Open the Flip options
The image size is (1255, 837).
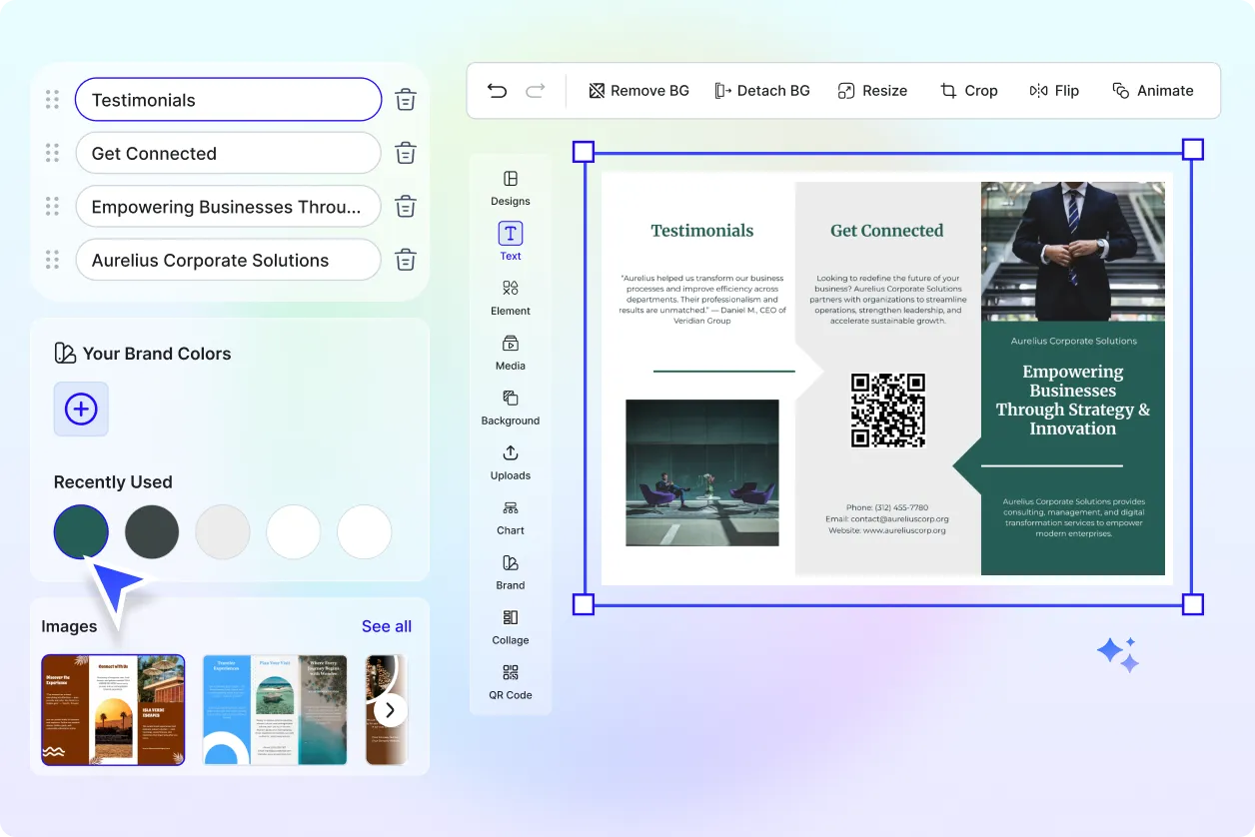point(1054,90)
